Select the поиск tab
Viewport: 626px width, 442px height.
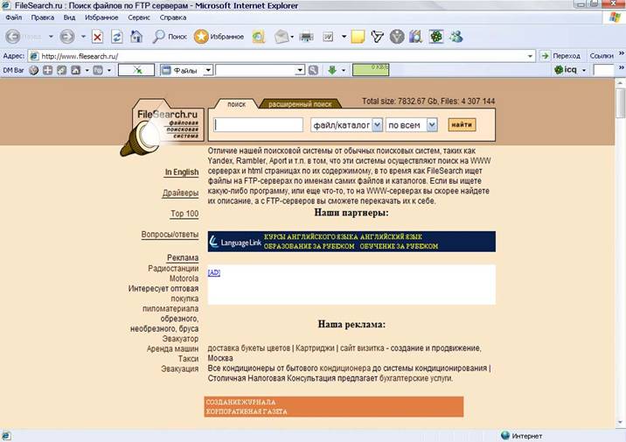236,104
